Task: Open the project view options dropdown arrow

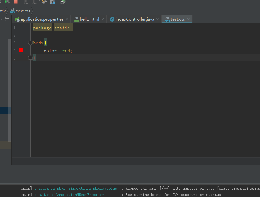Action: pos(1,19)
